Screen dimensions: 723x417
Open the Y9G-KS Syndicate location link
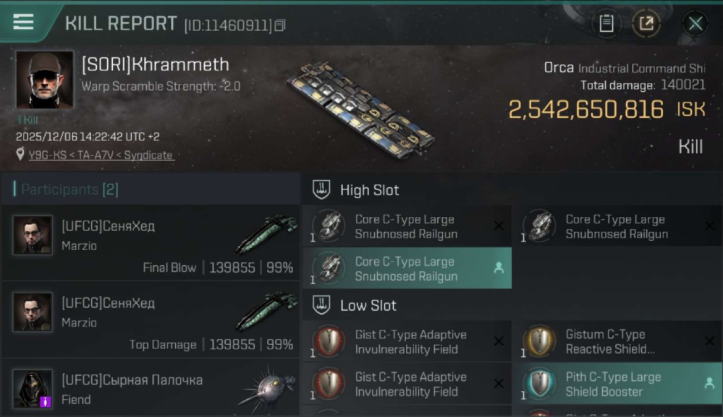[x=100, y=155]
